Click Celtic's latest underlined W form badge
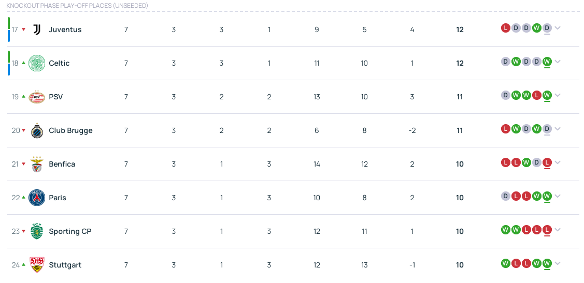This screenshot has height=283, width=584. click(x=547, y=62)
